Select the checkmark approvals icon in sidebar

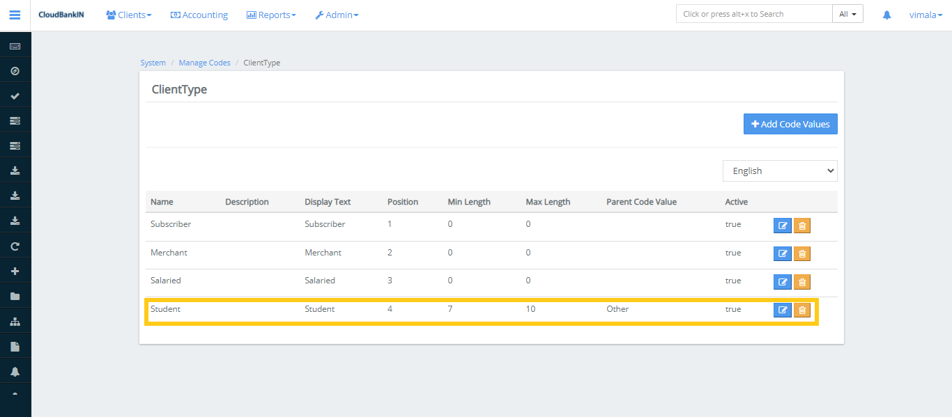[x=15, y=95]
